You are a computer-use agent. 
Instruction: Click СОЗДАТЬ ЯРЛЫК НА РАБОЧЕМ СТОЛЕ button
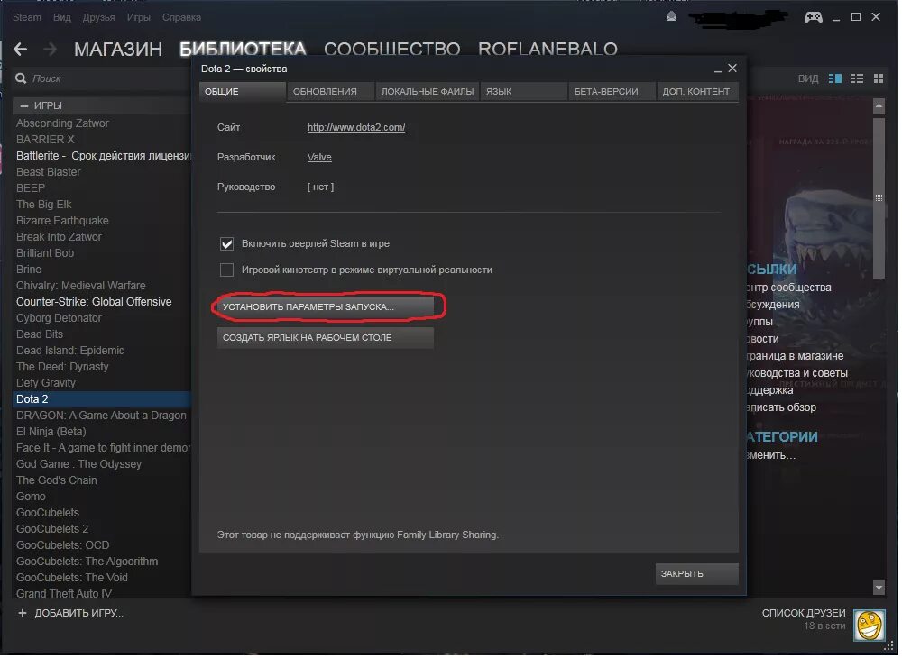coord(325,339)
